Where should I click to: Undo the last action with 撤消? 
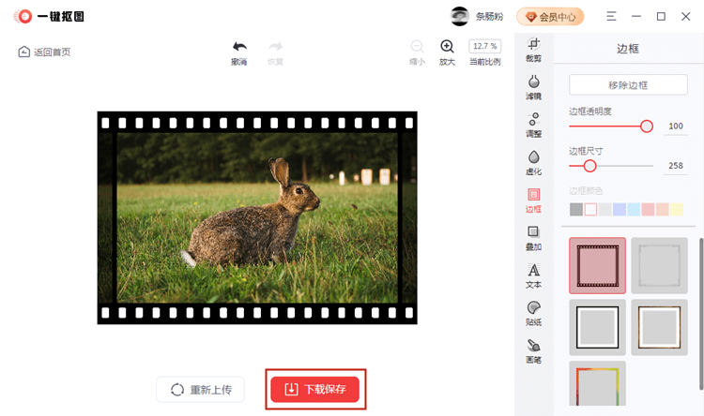[x=239, y=52]
